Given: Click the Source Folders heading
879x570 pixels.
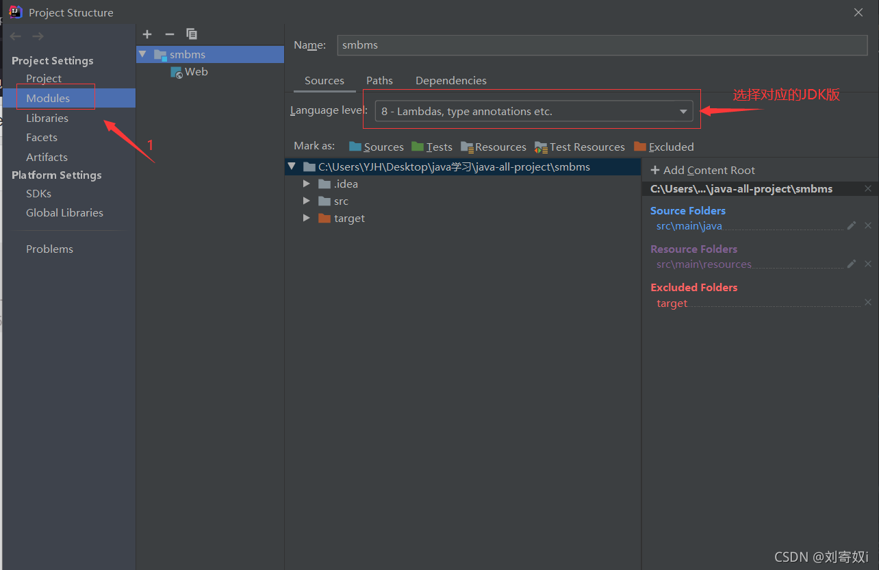Looking at the screenshot, I should [688, 210].
